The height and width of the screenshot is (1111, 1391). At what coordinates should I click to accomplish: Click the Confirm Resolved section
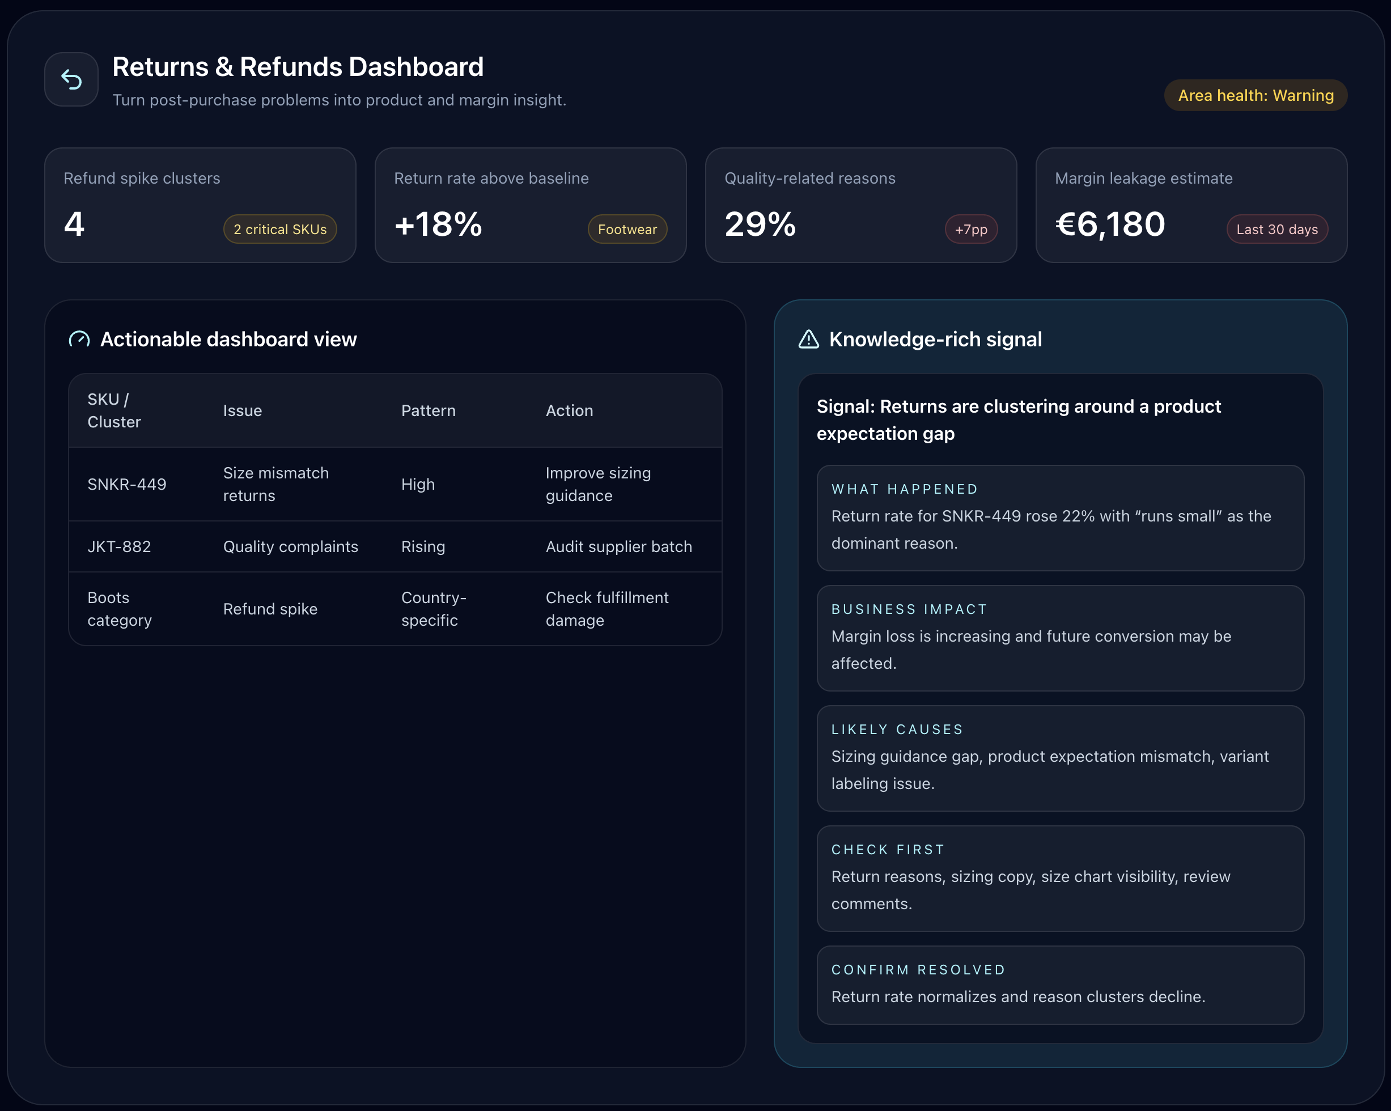[x=1060, y=985]
